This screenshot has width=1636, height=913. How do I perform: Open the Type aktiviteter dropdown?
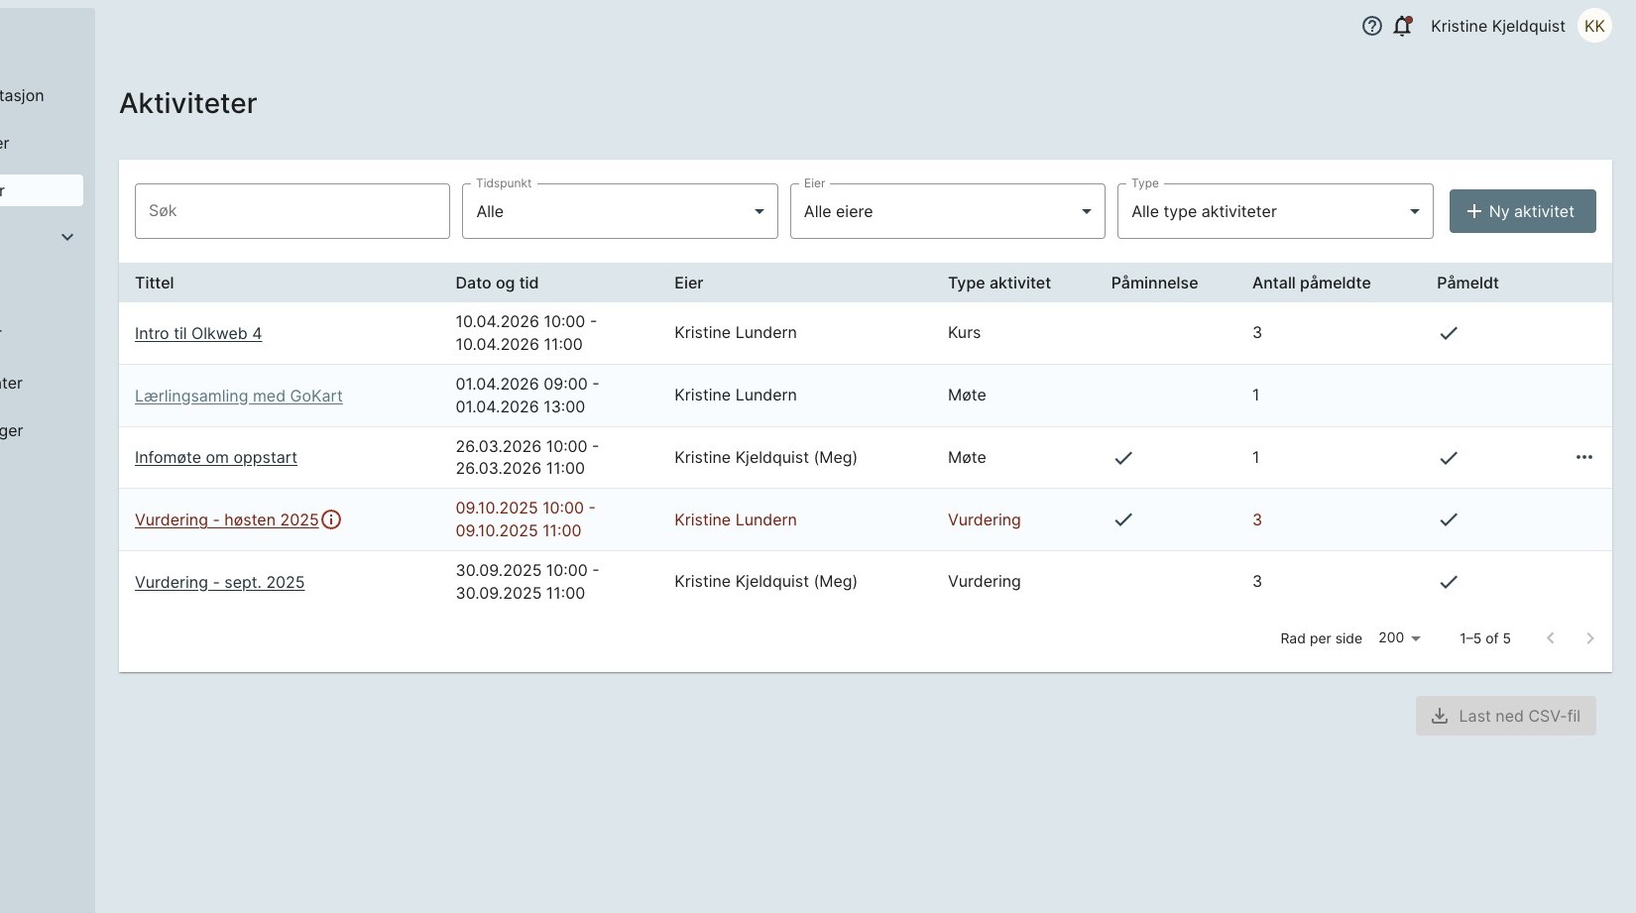coord(1274,211)
